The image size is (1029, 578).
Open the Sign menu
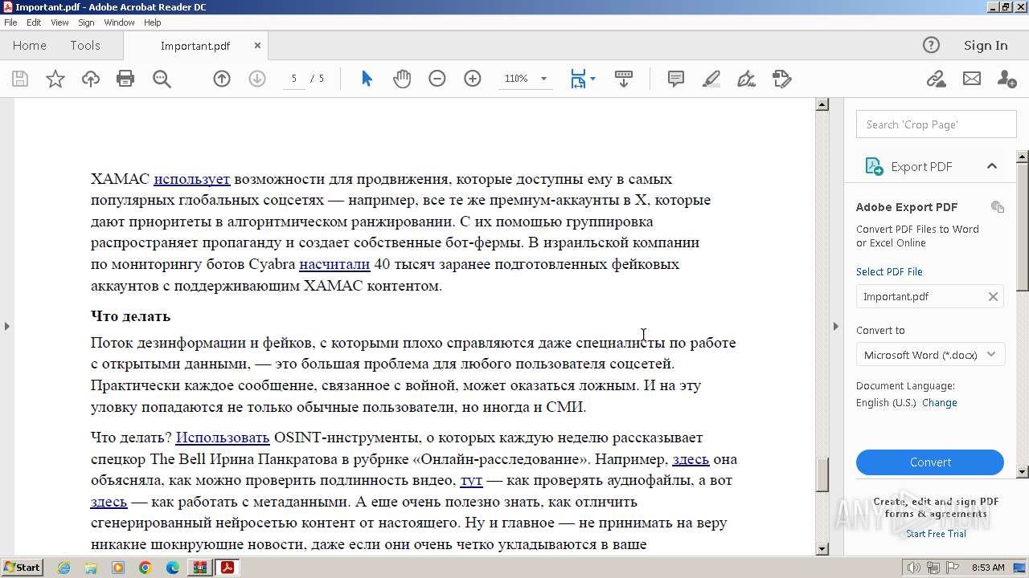pyautogui.click(x=86, y=22)
